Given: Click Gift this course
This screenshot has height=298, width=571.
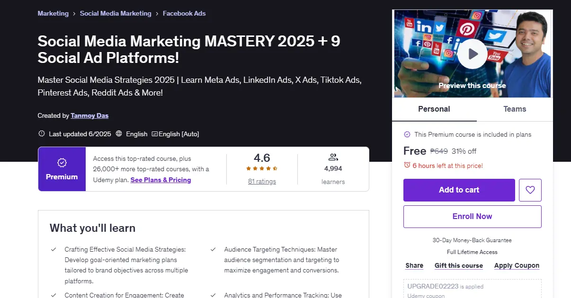Looking at the screenshot, I should click(x=459, y=265).
